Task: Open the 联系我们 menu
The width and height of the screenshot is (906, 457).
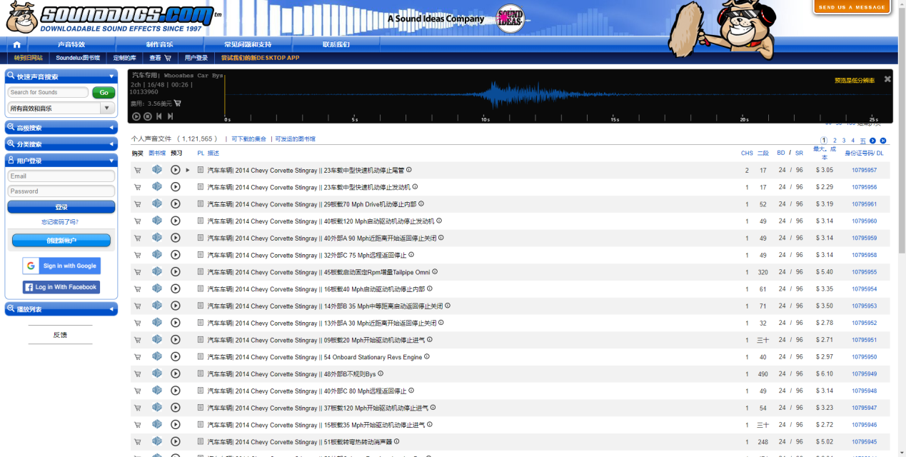Action: point(336,44)
